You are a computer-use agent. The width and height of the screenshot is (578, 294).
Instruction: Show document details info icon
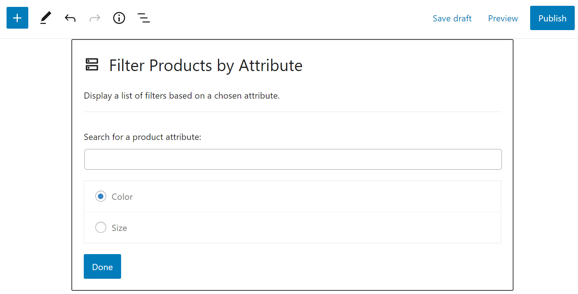pyautogui.click(x=119, y=18)
